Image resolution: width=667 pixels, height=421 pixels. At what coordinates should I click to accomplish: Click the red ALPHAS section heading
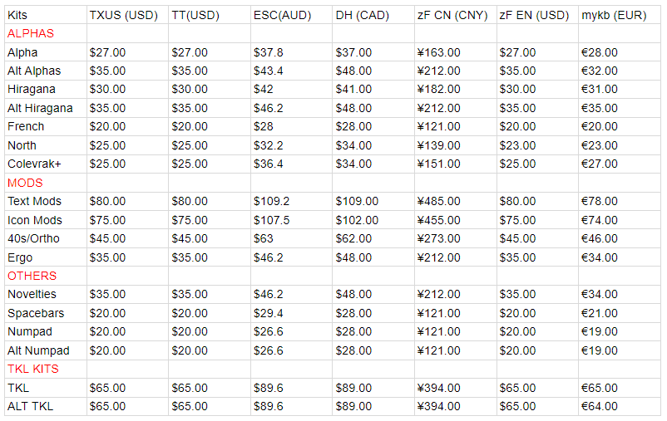click(30, 33)
